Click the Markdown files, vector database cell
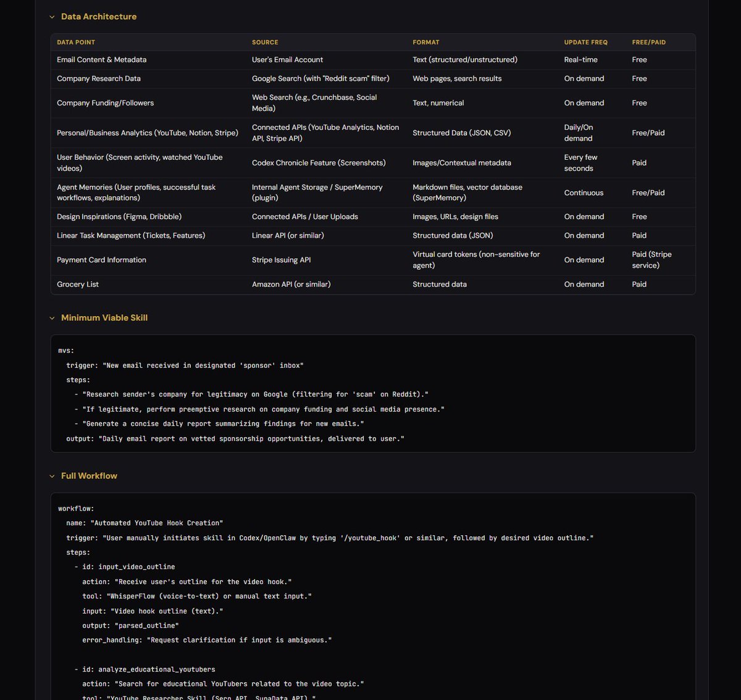 click(467, 193)
